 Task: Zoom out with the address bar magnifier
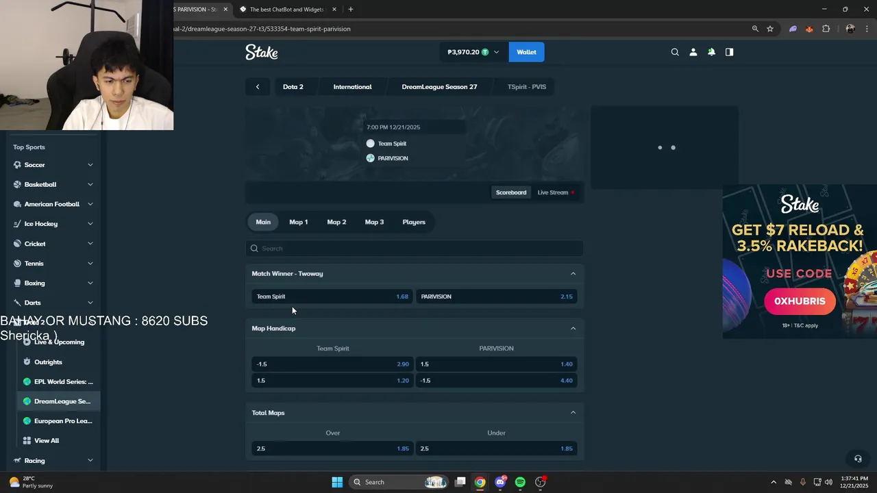(x=755, y=29)
